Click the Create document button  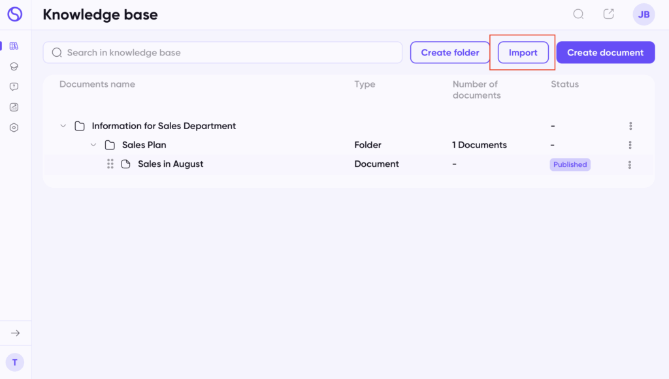pos(606,52)
